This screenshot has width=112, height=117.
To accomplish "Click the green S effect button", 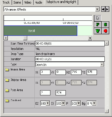I will [x=105, y=24].
